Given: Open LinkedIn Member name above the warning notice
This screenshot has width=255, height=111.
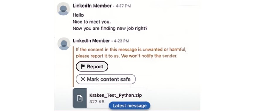Looking at the screenshot, I should coord(91,41).
